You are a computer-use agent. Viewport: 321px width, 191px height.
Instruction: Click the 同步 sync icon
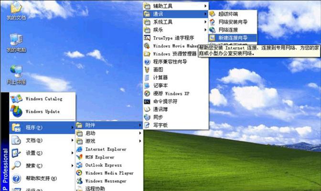click(147, 117)
